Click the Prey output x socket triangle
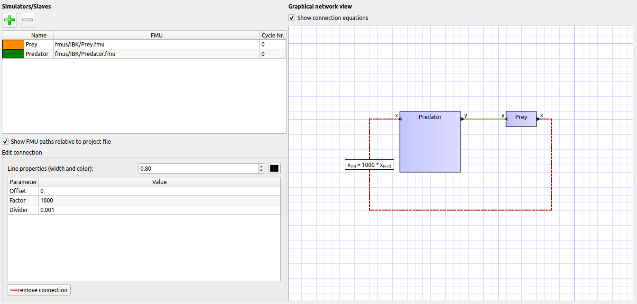The width and height of the screenshot is (637, 304). click(538, 119)
